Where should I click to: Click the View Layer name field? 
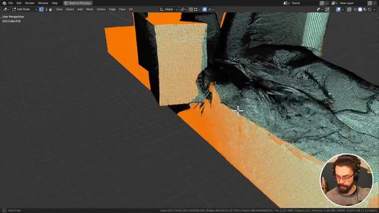(352, 3)
